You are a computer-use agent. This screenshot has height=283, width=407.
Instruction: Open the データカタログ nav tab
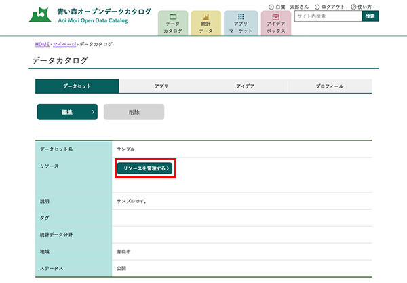pyautogui.click(x=173, y=23)
